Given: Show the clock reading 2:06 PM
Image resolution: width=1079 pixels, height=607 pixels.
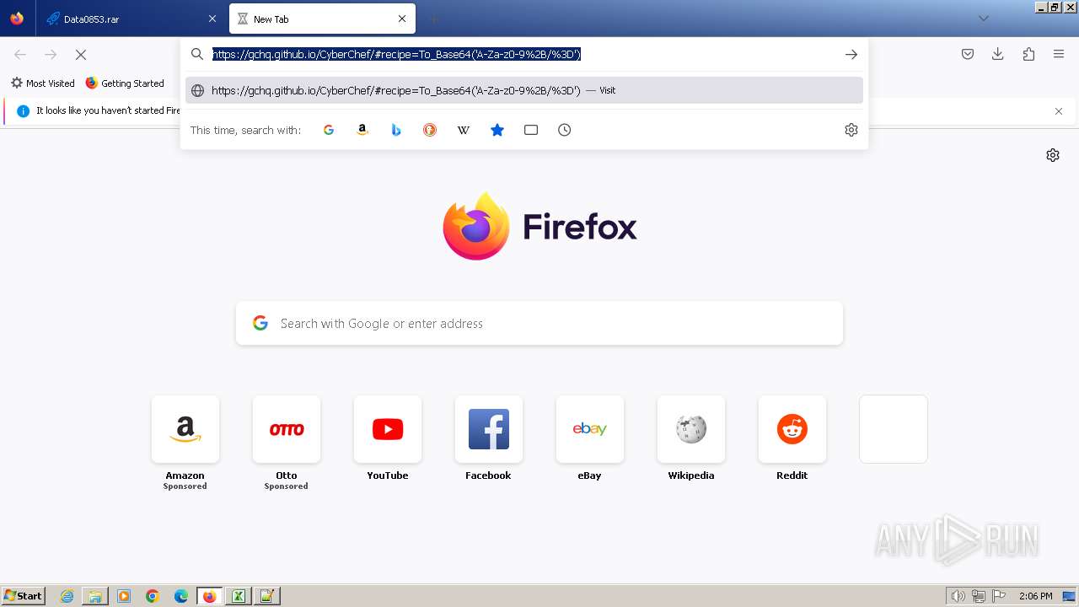Looking at the screenshot, I should click(x=1035, y=596).
